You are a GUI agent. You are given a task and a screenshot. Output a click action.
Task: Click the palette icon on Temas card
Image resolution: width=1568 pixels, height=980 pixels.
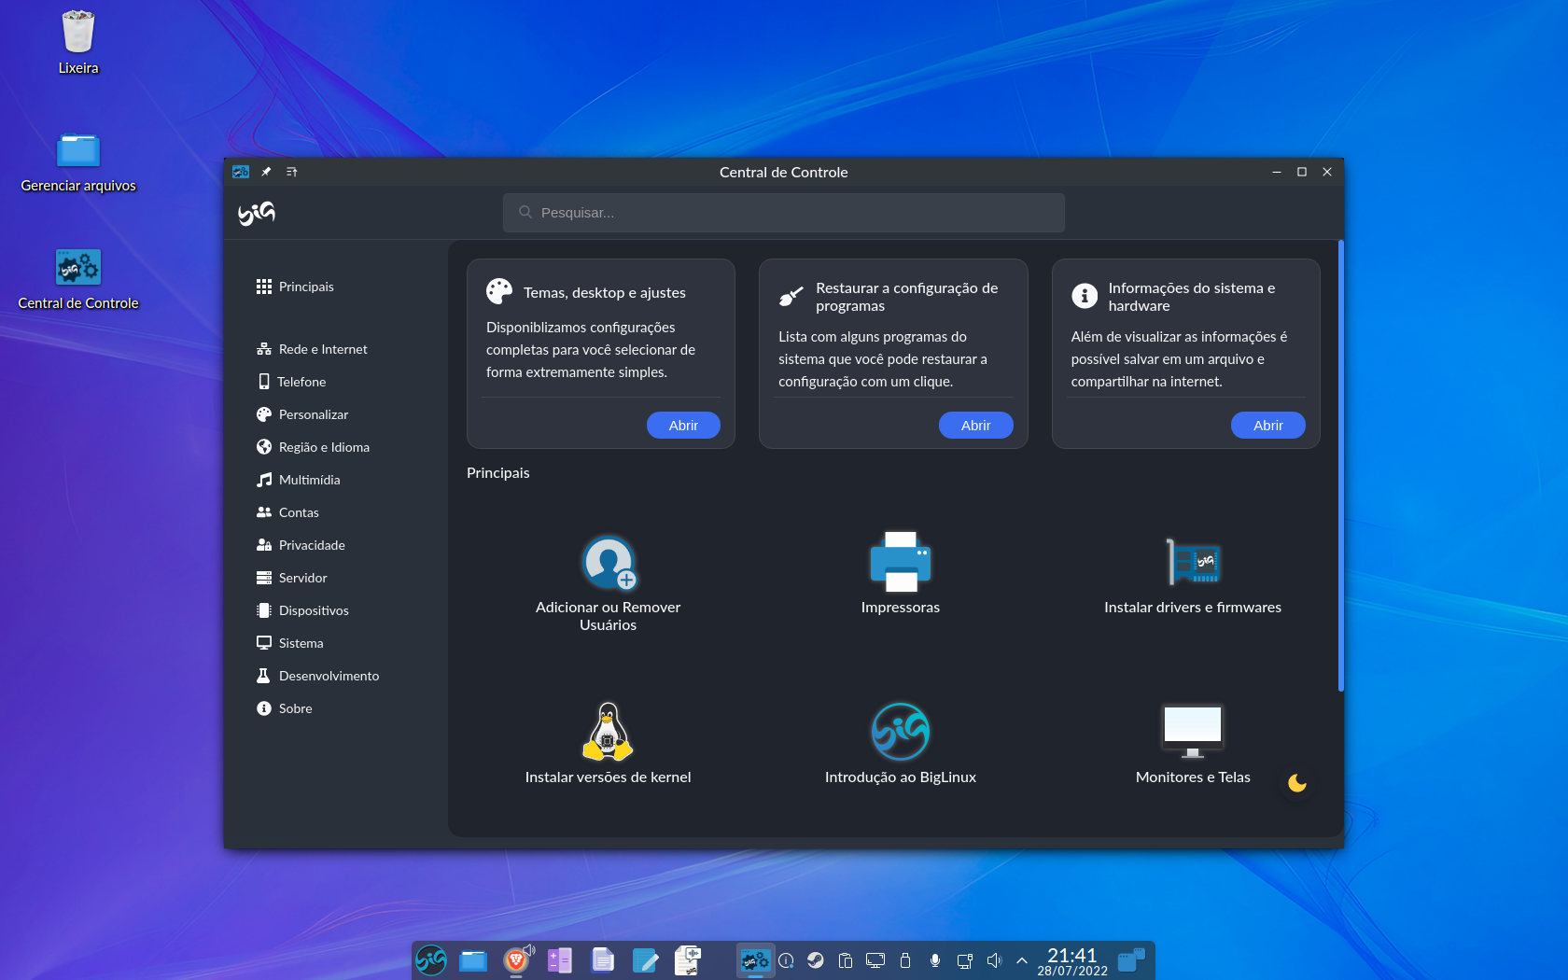tap(499, 291)
